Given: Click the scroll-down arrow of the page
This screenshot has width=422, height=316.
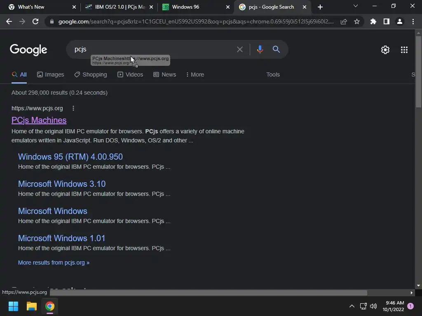Looking at the screenshot, I should click(x=418, y=286).
